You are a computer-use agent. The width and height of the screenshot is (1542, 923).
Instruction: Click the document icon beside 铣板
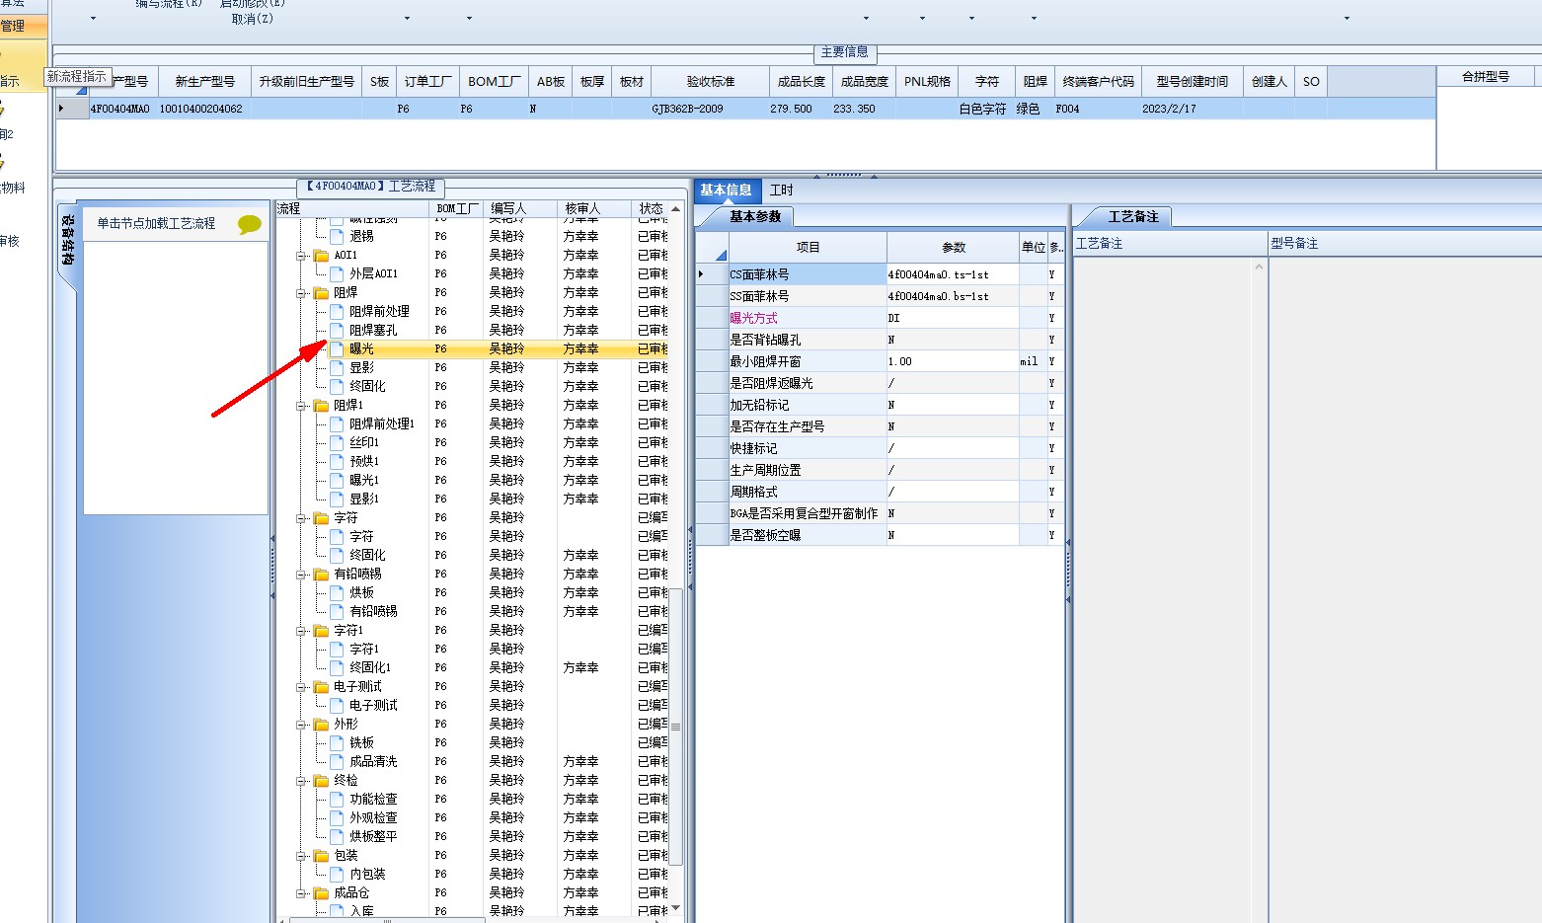(337, 742)
